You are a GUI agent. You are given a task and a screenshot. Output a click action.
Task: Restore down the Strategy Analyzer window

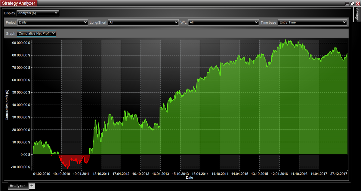(352, 3)
